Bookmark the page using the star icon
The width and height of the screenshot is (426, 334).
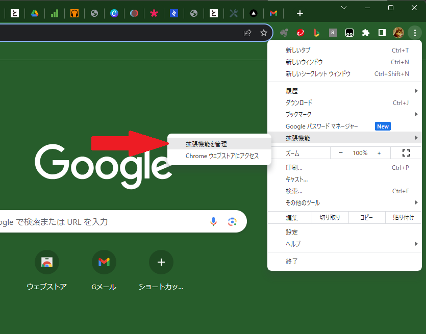(264, 32)
